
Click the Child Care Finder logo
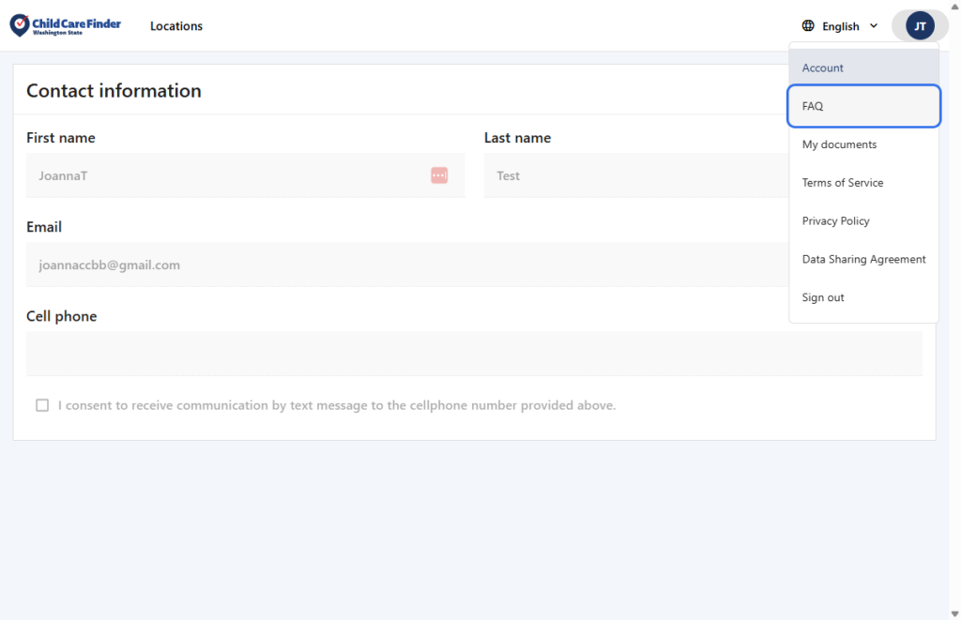click(x=65, y=25)
